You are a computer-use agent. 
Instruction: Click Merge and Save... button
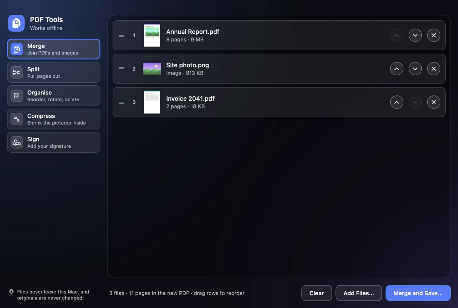click(418, 293)
